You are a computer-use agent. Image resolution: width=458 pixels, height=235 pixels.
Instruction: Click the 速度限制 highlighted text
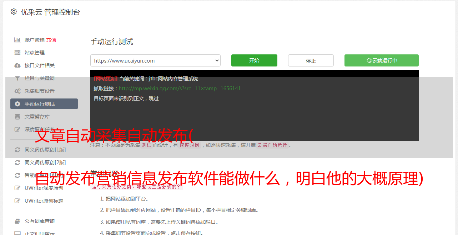coord(189,145)
